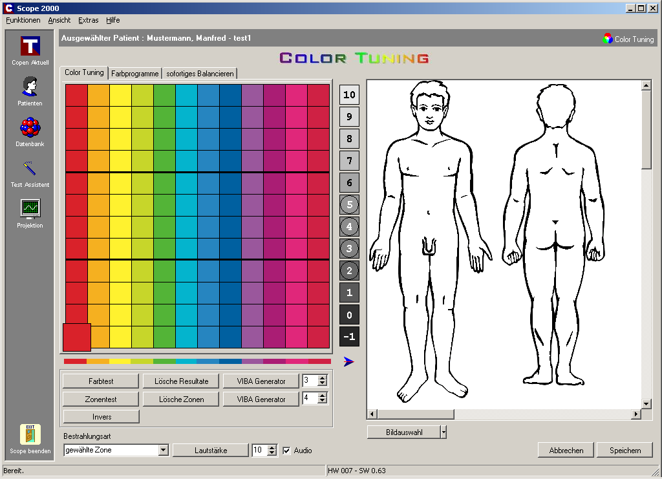662x479 pixels.
Task: Click the Color Tuning icon in header
Action: [607, 39]
